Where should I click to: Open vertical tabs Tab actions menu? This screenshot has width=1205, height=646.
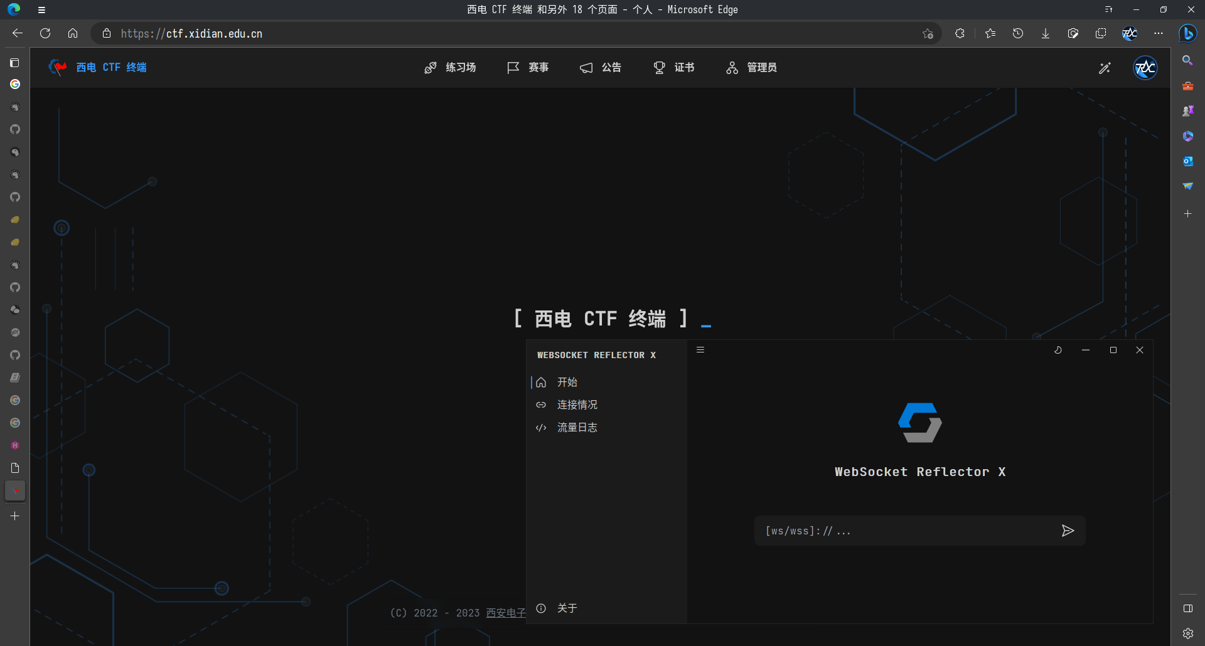pos(15,63)
